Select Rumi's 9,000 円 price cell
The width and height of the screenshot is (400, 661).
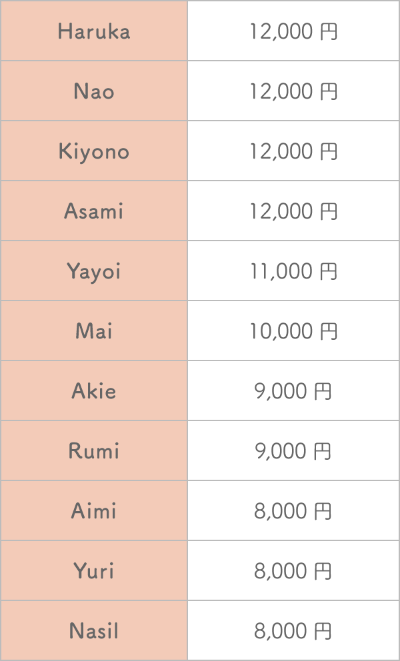tap(293, 450)
